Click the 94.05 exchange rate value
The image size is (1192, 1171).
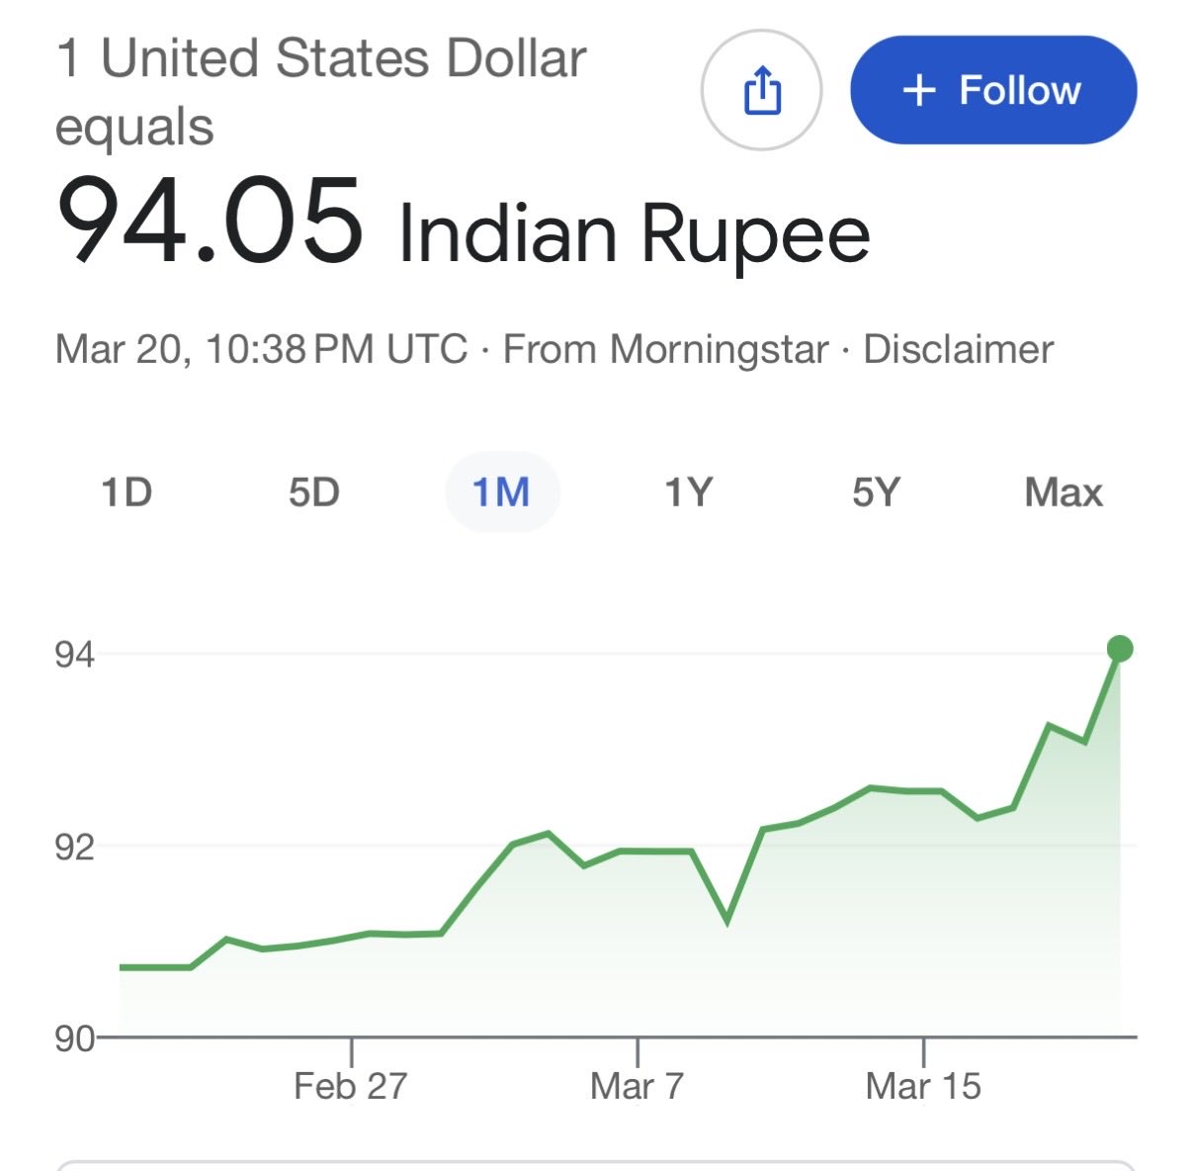(211, 222)
